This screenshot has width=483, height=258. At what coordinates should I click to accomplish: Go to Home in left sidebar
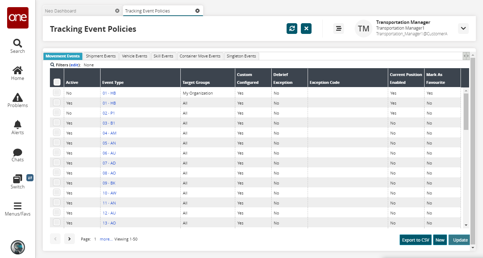17,71
